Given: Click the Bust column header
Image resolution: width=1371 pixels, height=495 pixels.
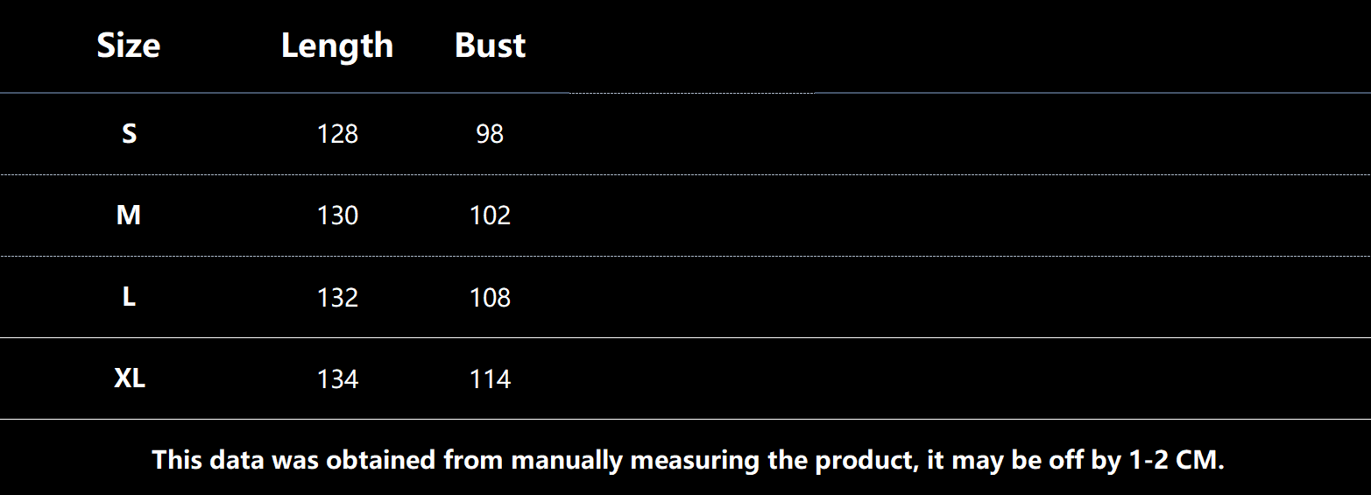Looking at the screenshot, I should click(x=490, y=46).
